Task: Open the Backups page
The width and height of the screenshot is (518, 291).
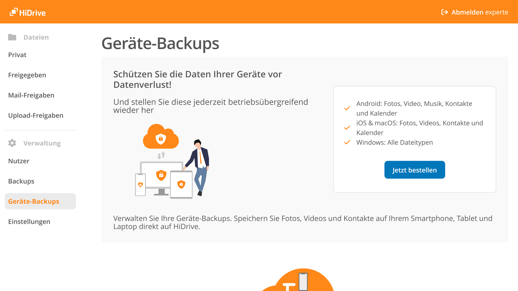Action: coord(21,181)
